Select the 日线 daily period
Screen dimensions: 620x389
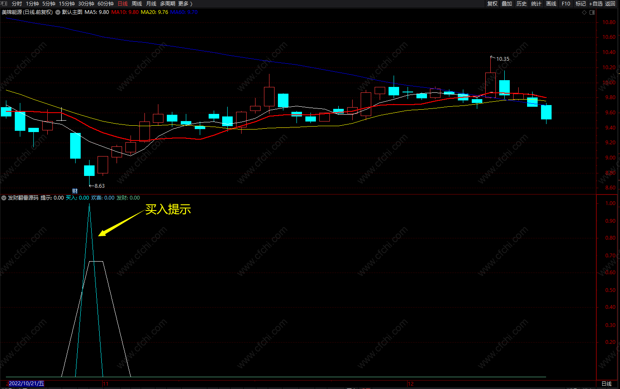pos(123,3)
